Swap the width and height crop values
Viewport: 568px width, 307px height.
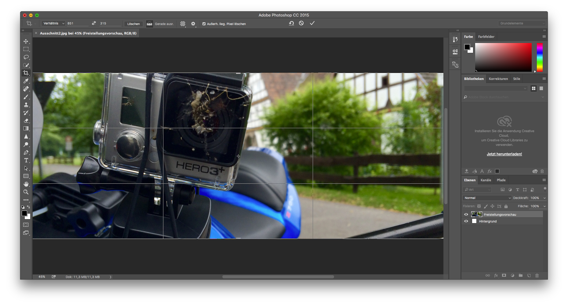(x=94, y=23)
